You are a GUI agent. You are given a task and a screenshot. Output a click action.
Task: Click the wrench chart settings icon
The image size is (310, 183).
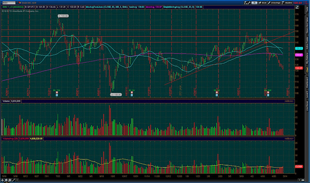(x=249, y=3)
